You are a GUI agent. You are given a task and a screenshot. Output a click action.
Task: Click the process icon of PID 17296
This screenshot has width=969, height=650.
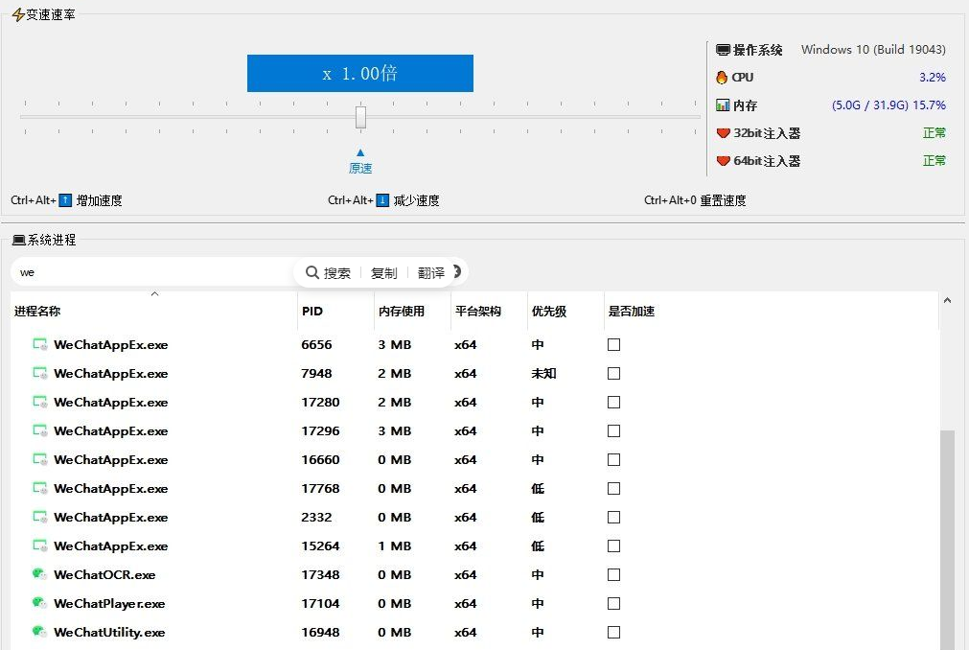(39, 430)
